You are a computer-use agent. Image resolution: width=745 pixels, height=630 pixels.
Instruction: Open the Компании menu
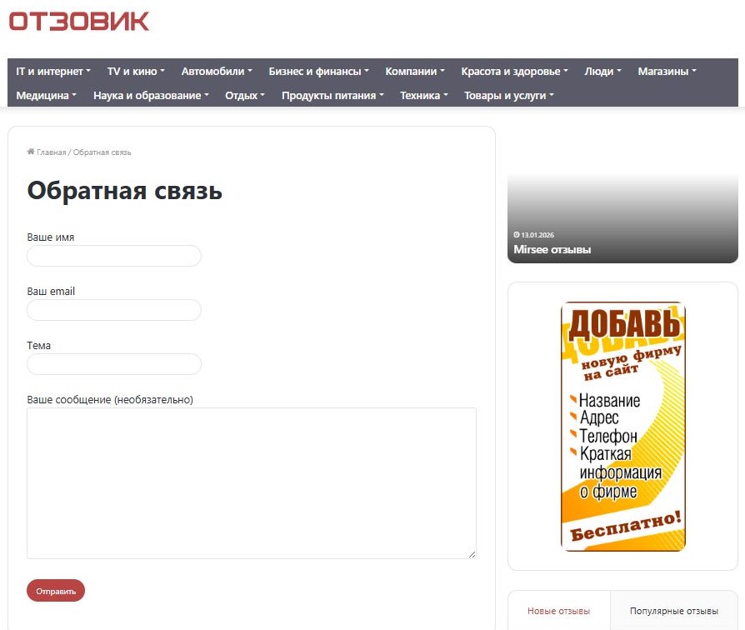[x=415, y=72]
